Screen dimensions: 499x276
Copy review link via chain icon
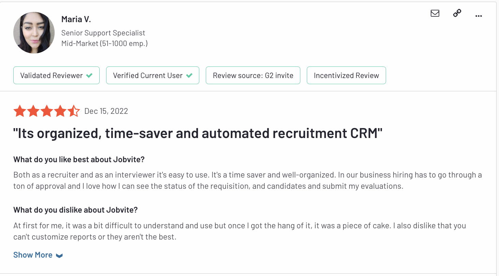(457, 13)
